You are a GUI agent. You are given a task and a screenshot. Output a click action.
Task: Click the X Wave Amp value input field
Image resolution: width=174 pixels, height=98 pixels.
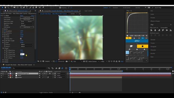tap(22, 54)
